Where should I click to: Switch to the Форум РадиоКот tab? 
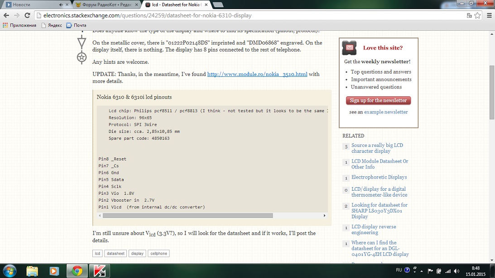coord(107,5)
